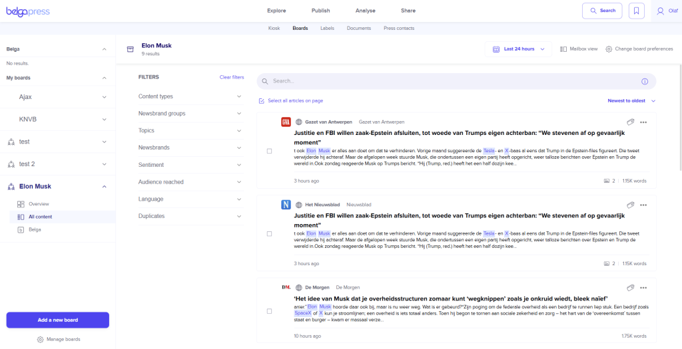This screenshot has height=349, width=682.
Task: Click the info icon in search field
Action: [644, 81]
